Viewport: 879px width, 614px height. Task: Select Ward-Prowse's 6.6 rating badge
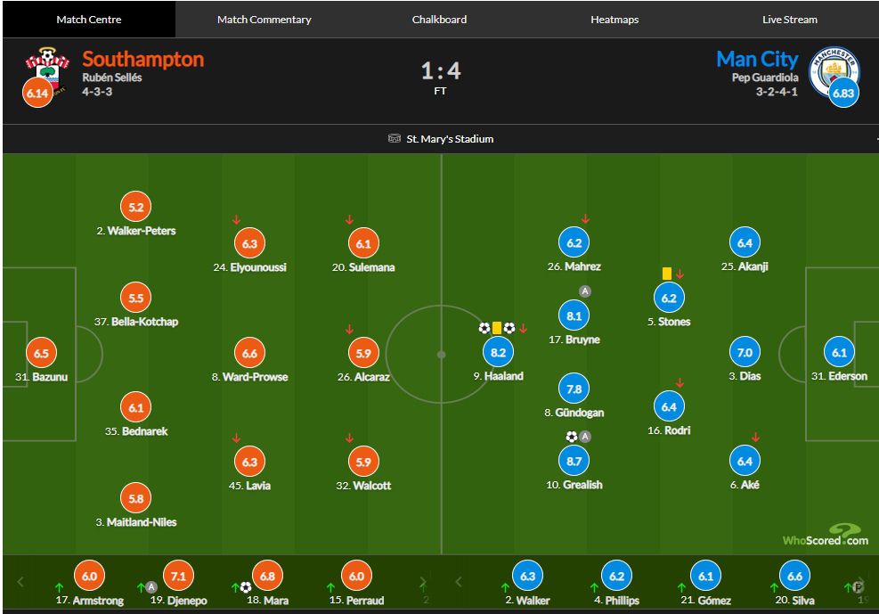pos(249,354)
